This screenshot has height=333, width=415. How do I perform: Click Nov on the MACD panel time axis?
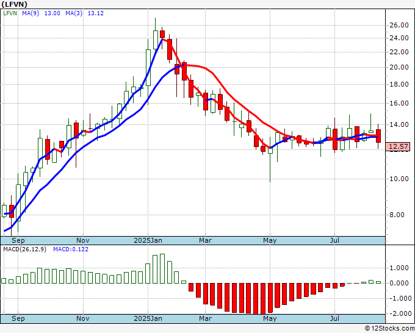tap(83, 318)
